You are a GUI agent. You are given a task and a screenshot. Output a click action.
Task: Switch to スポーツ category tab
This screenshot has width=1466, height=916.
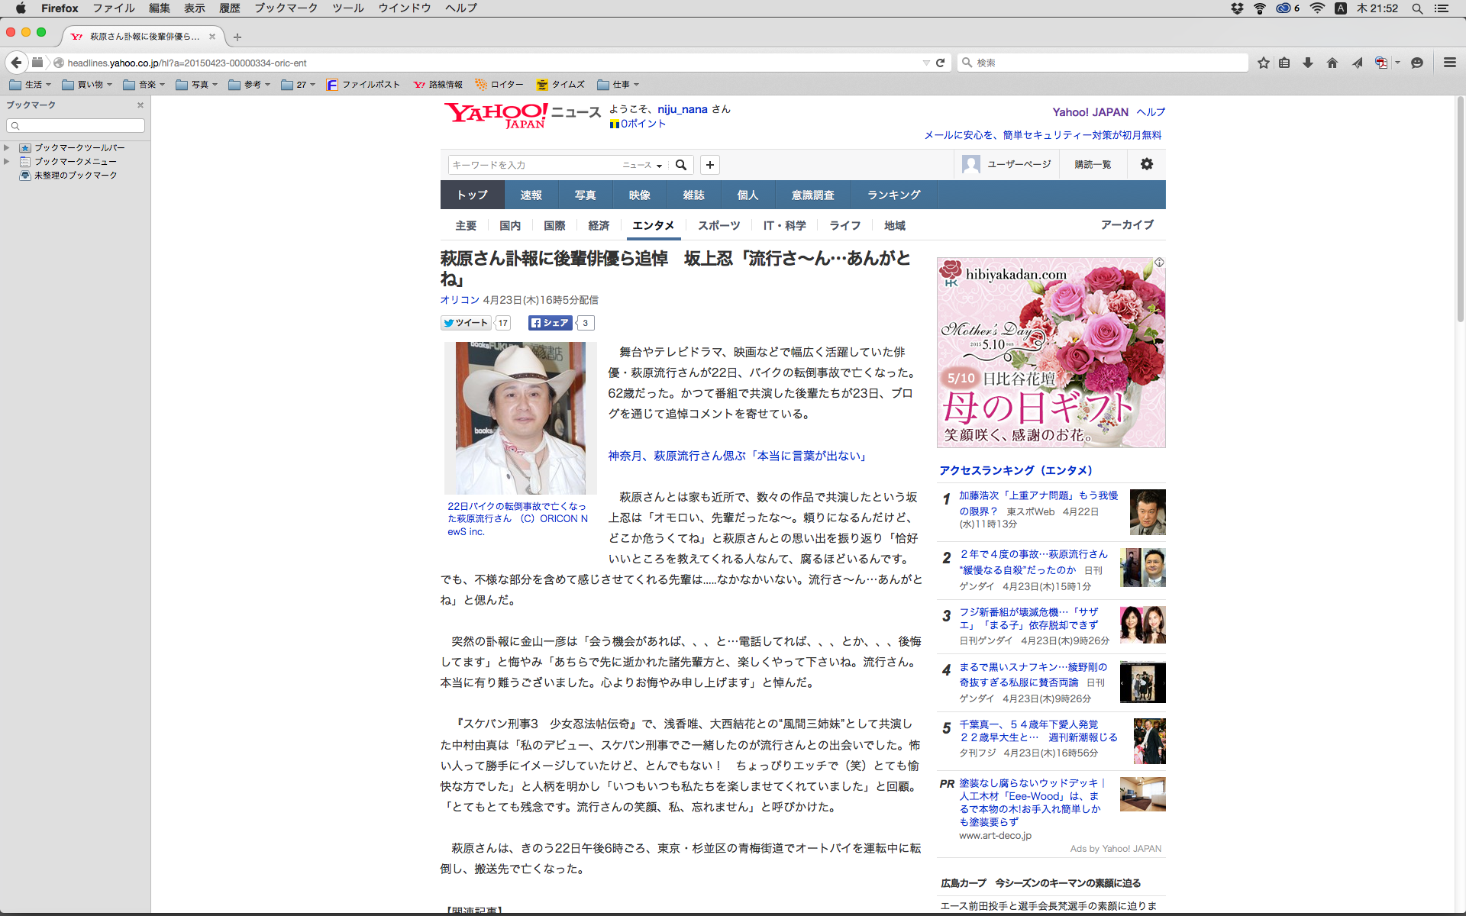pyautogui.click(x=718, y=226)
